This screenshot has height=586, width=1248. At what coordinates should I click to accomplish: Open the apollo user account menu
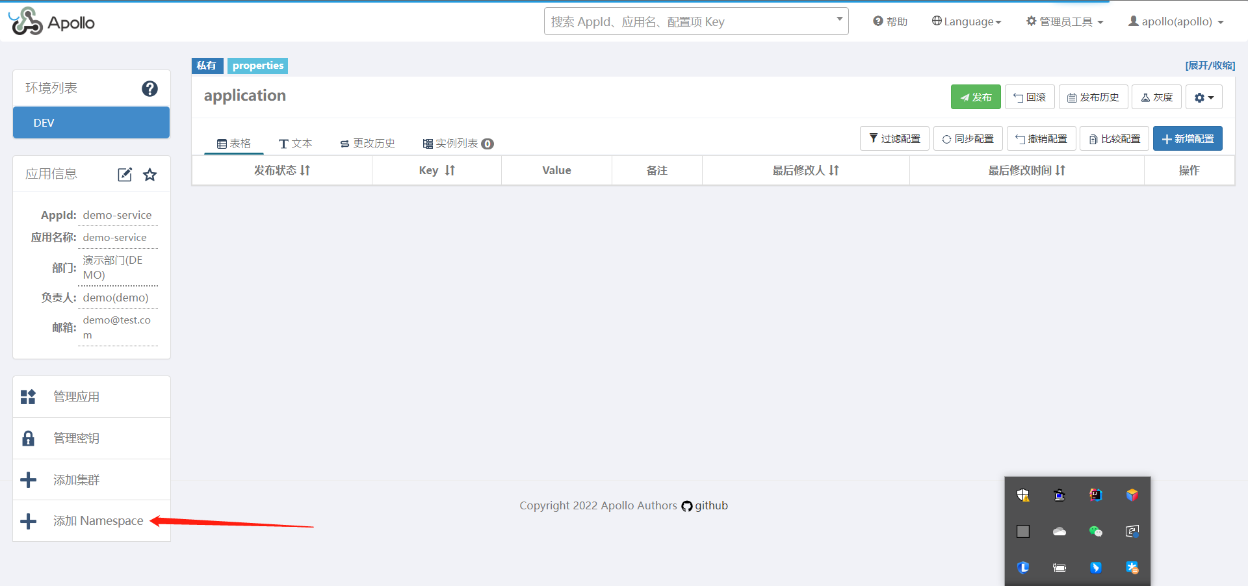(1176, 21)
